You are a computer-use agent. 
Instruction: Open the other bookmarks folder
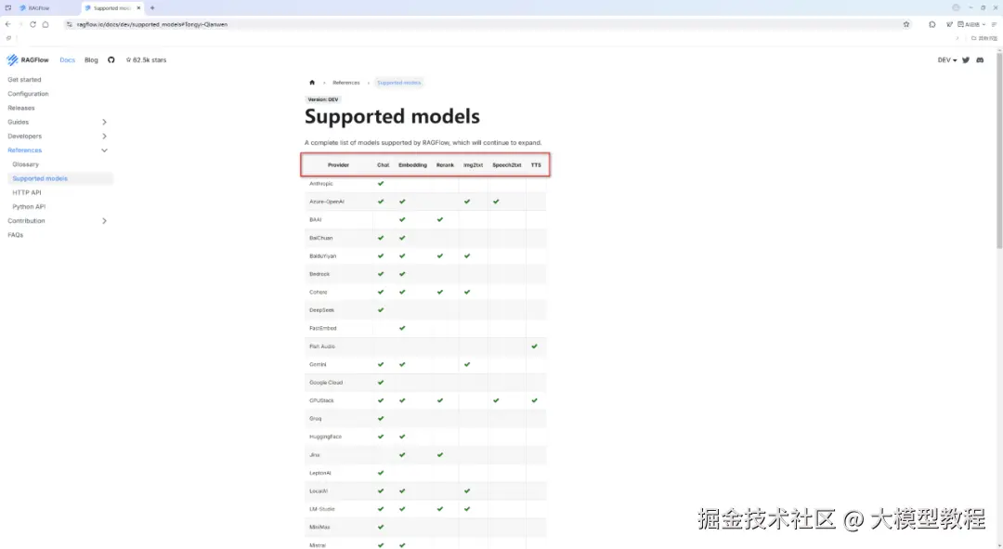984,38
